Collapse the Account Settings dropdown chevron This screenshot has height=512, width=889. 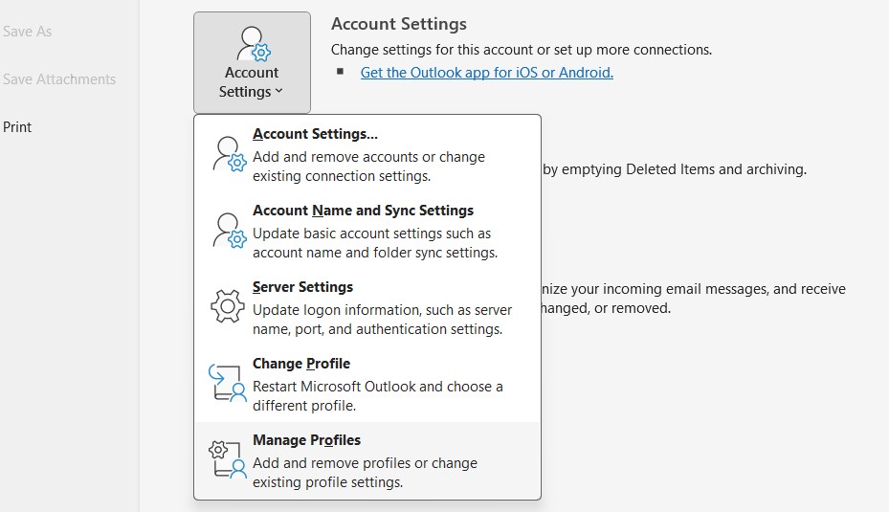278,92
